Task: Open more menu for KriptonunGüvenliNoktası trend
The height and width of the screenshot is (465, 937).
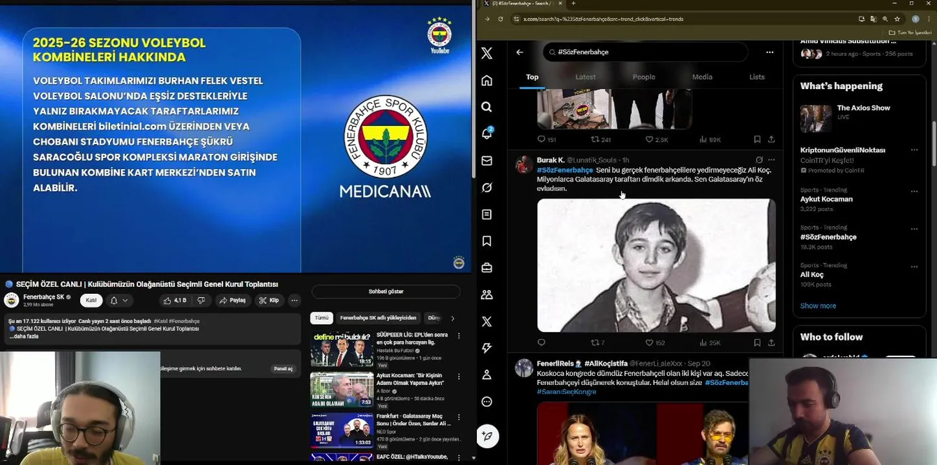Action: pos(914,150)
